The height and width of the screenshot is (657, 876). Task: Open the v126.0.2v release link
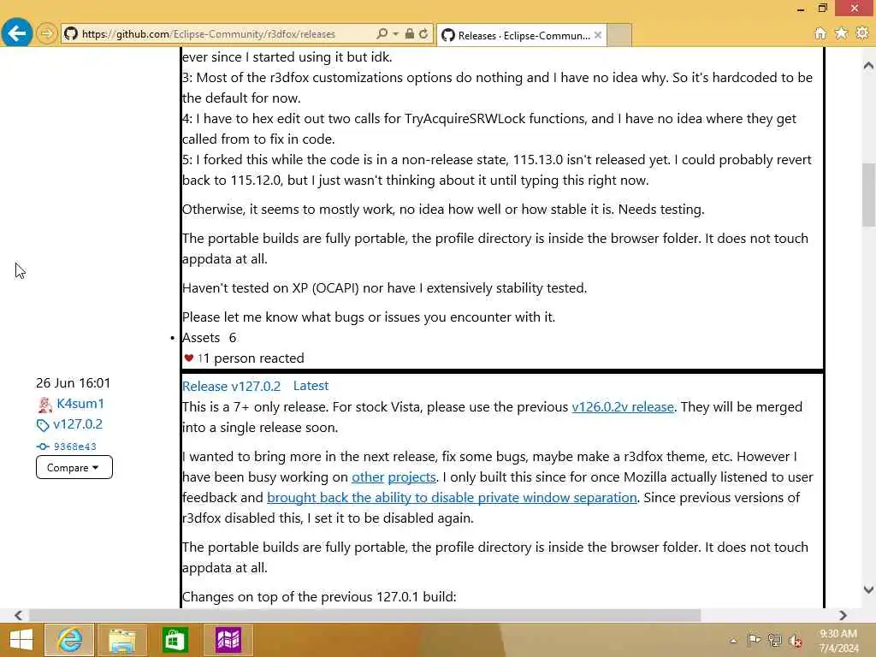pos(623,406)
